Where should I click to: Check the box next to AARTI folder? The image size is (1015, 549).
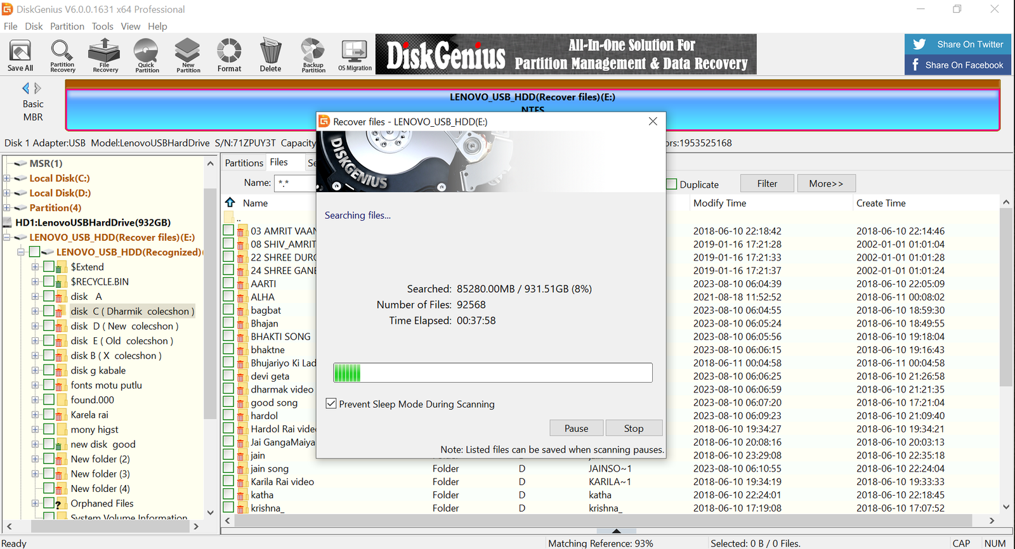pyautogui.click(x=228, y=283)
